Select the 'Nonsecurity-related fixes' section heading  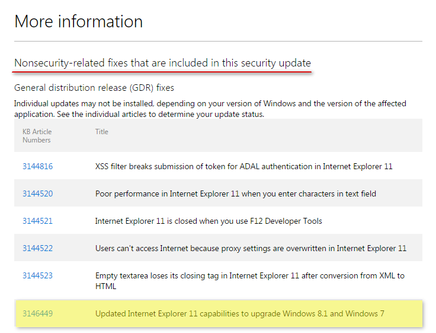pyautogui.click(x=162, y=63)
